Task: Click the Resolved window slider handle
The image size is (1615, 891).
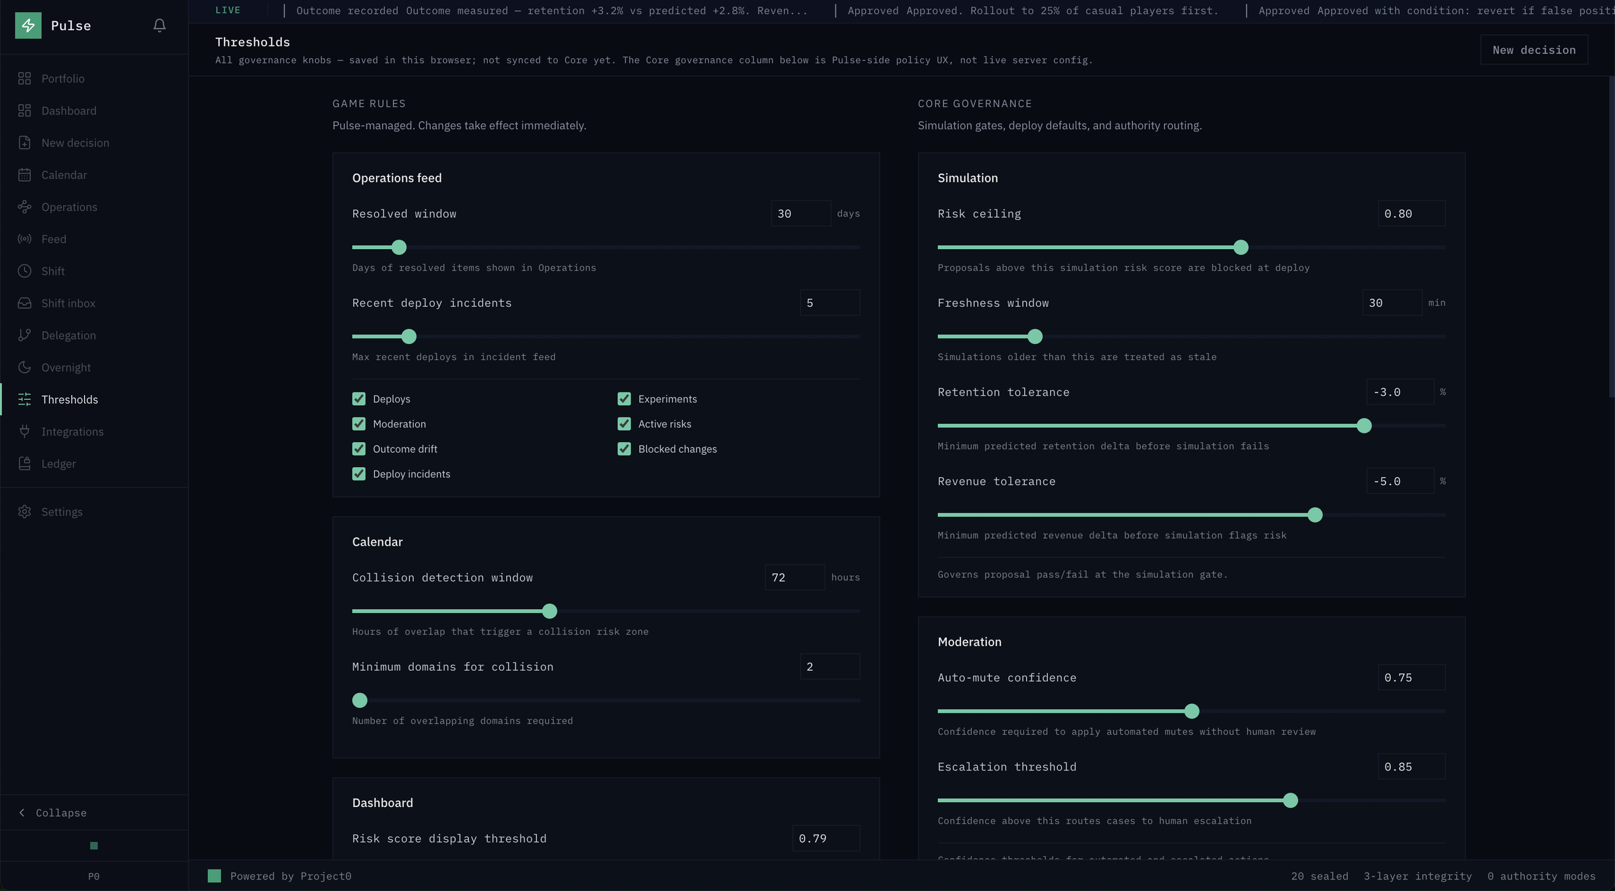Action: (399, 247)
